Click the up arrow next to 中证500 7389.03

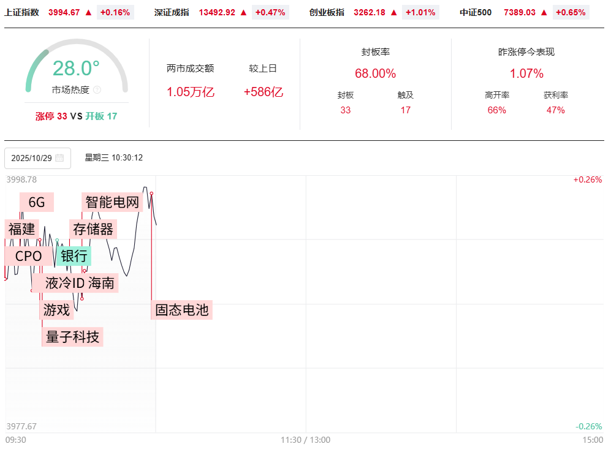544,12
